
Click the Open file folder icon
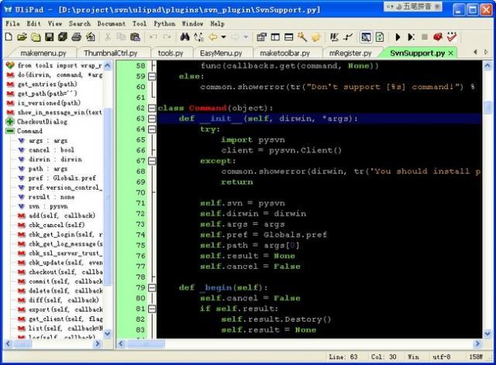[x=23, y=37]
